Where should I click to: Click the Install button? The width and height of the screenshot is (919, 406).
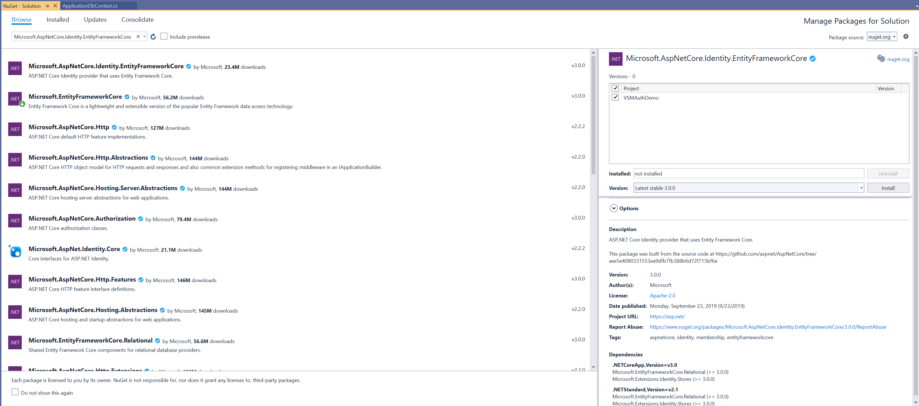point(888,188)
